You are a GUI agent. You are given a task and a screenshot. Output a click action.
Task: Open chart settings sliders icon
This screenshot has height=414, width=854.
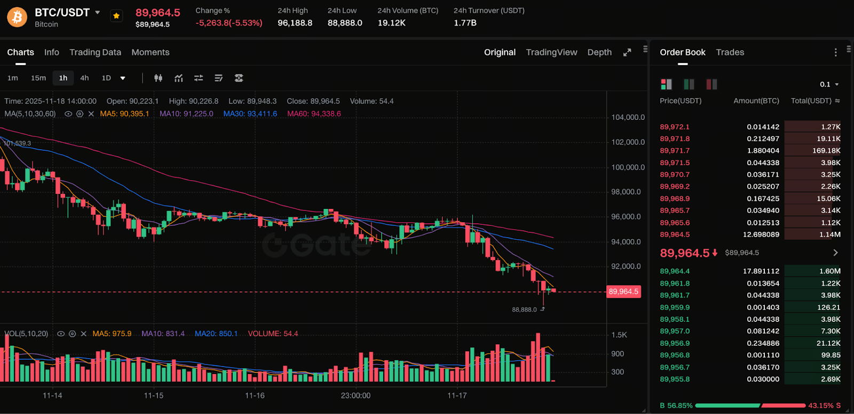pos(199,78)
